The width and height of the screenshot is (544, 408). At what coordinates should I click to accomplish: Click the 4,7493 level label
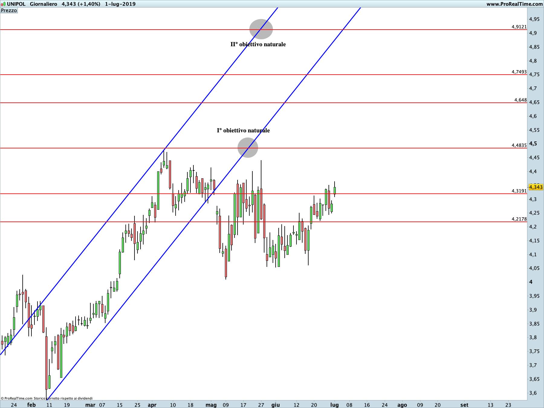click(x=519, y=72)
